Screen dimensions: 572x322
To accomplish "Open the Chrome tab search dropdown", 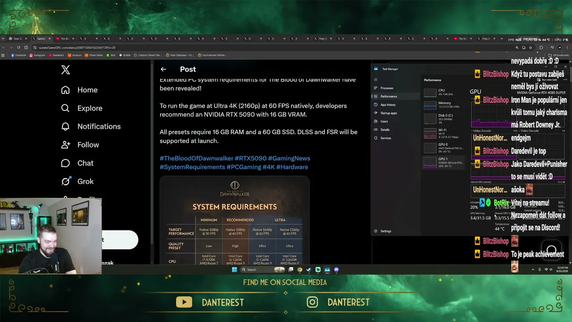I will point(4,39).
